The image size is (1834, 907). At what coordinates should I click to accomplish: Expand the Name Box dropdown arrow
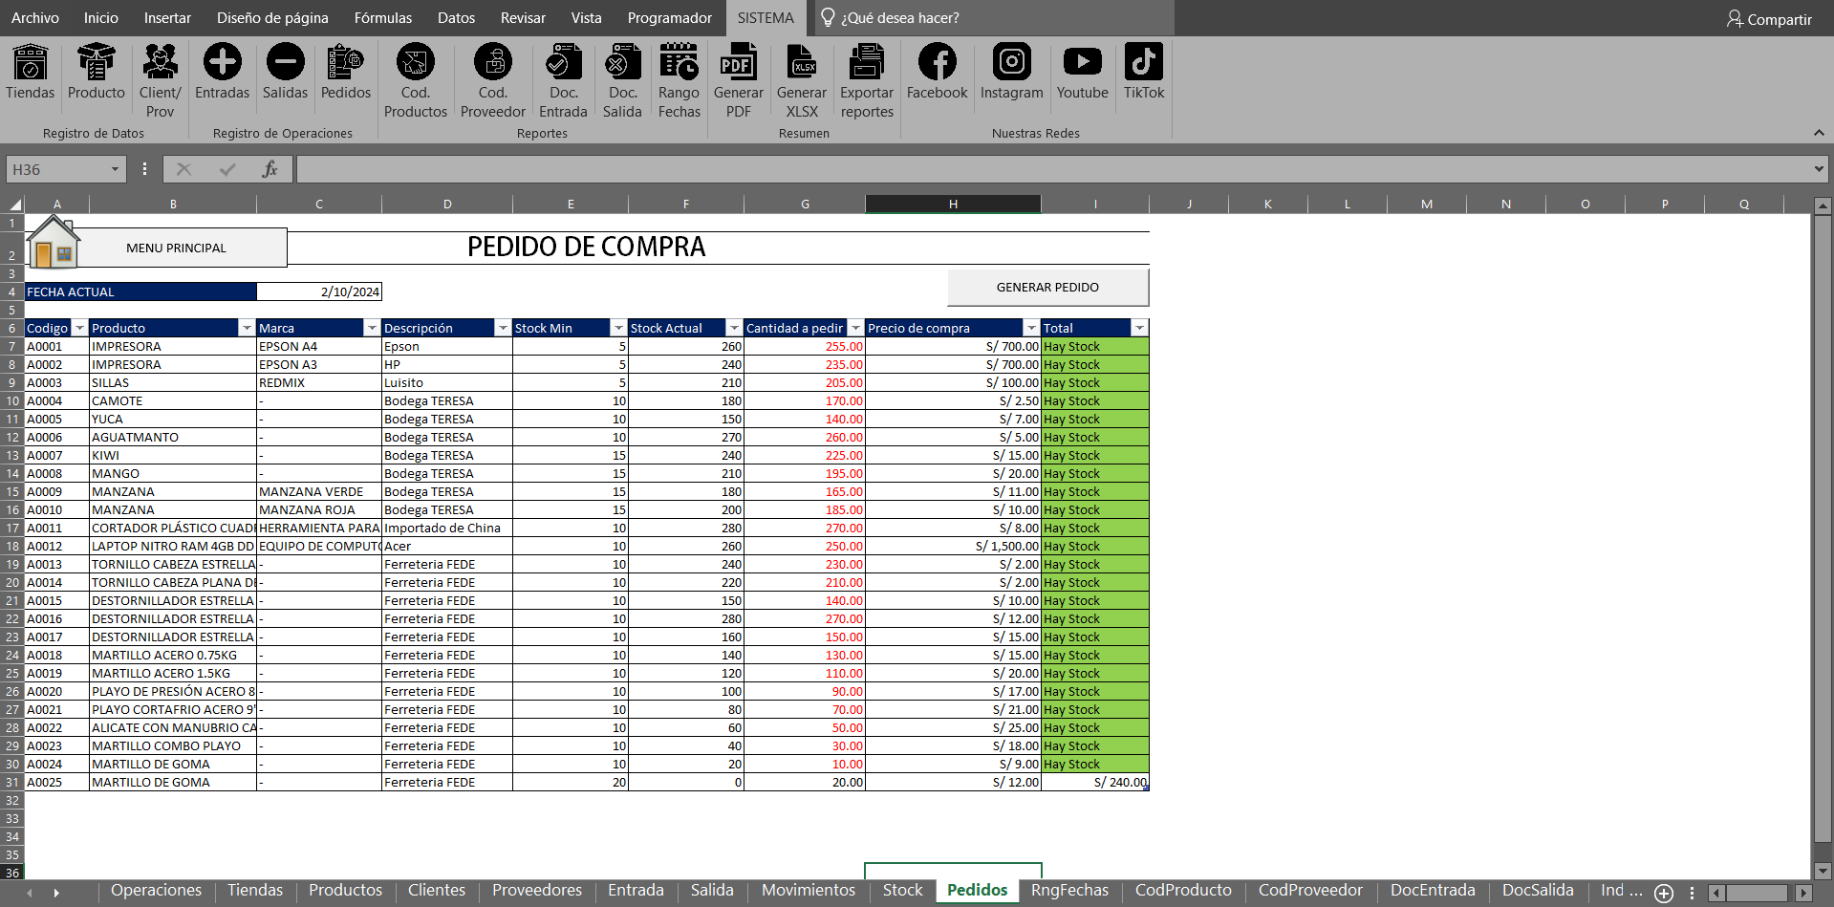tap(115, 169)
